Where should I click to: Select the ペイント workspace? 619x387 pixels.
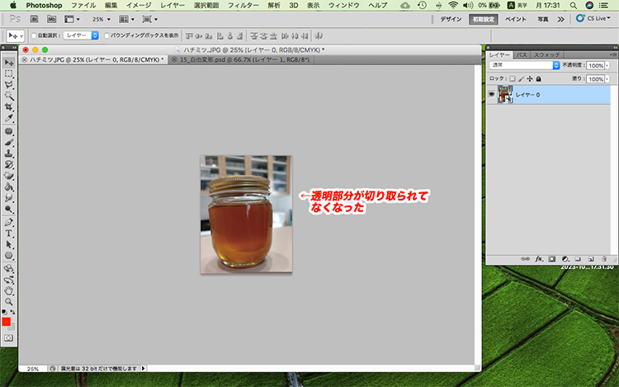tap(516, 19)
